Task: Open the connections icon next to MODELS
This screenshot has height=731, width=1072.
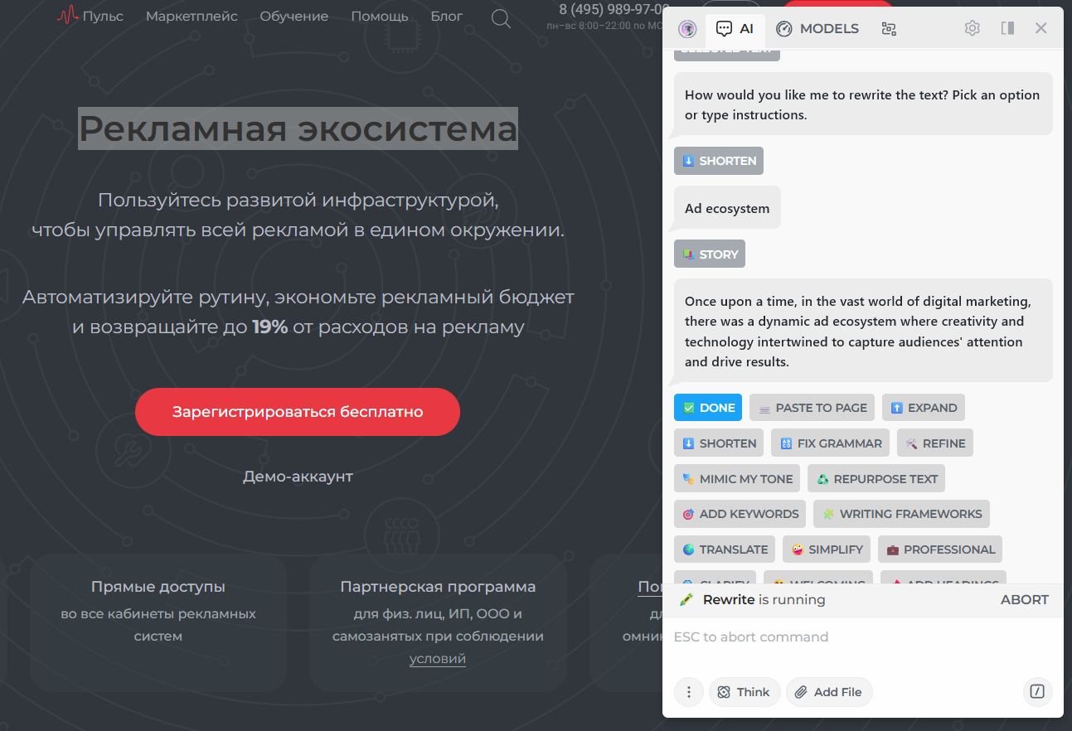Action: point(889,29)
